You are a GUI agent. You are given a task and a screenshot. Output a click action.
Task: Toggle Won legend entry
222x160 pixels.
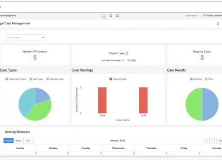(209, 79)
